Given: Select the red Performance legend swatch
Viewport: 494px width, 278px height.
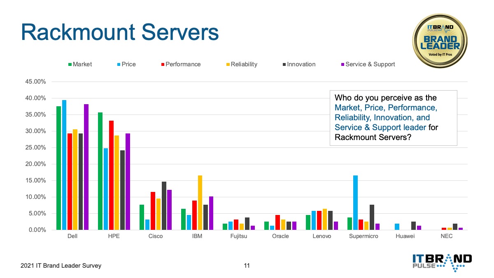Looking at the screenshot, I should point(163,64).
